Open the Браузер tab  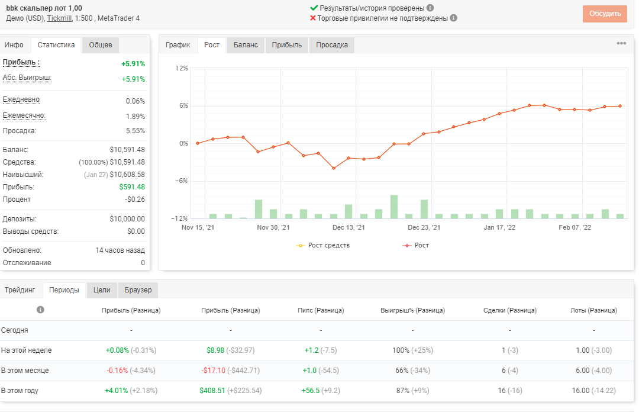pos(138,290)
